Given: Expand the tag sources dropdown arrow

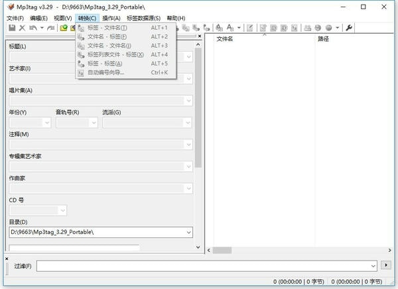Looking at the screenshot, I should coord(338,28).
